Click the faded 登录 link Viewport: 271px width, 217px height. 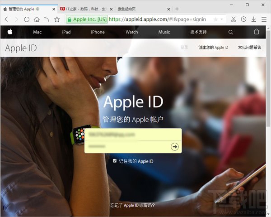click(x=184, y=47)
